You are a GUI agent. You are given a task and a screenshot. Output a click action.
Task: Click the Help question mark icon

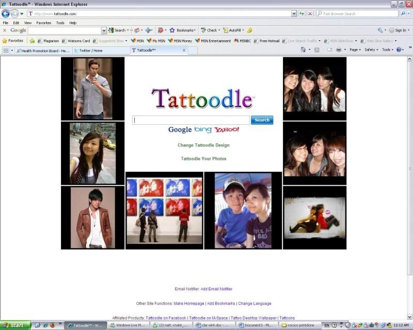point(399,49)
